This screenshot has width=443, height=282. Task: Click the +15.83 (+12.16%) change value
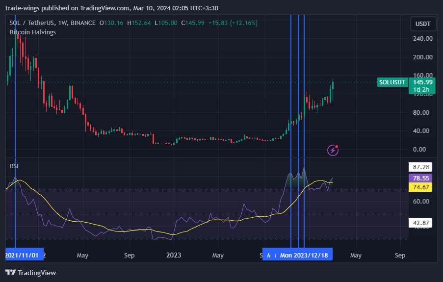tap(233, 23)
